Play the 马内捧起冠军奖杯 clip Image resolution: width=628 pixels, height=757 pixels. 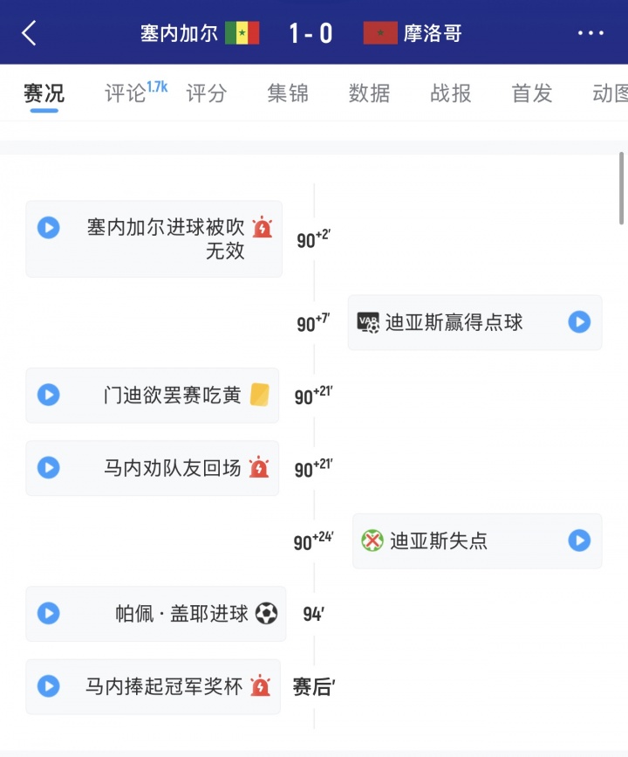48,685
